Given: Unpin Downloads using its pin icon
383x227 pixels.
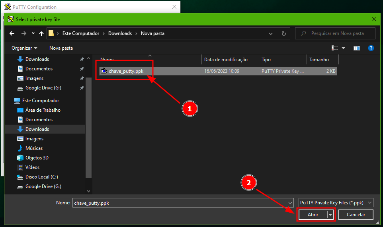Looking at the screenshot, I should click(82, 59).
